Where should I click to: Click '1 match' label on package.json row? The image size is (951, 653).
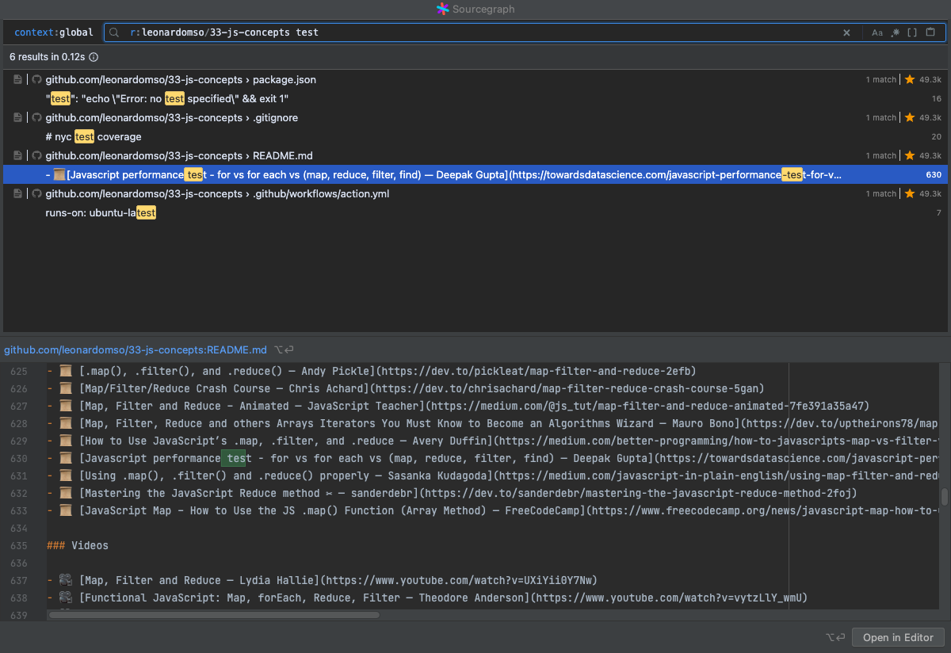pyautogui.click(x=880, y=79)
